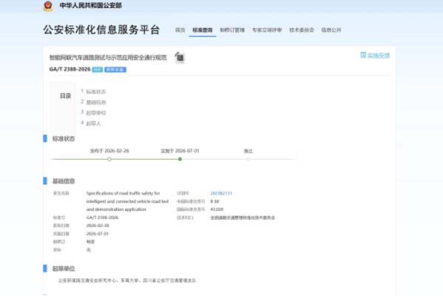Select the standard number GA/T 2388-2026 heading
This screenshot has width=443, height=296.
tap(70, 70)
